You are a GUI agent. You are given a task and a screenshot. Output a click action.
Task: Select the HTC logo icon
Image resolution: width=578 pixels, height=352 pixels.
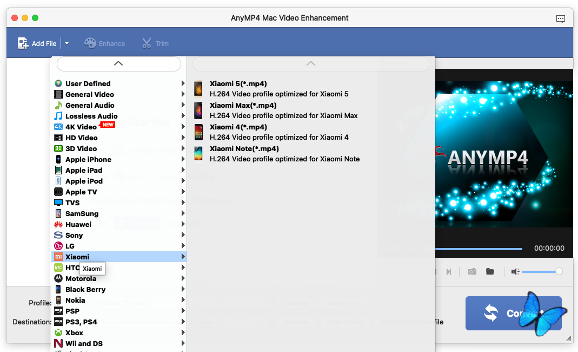point(58,268)
